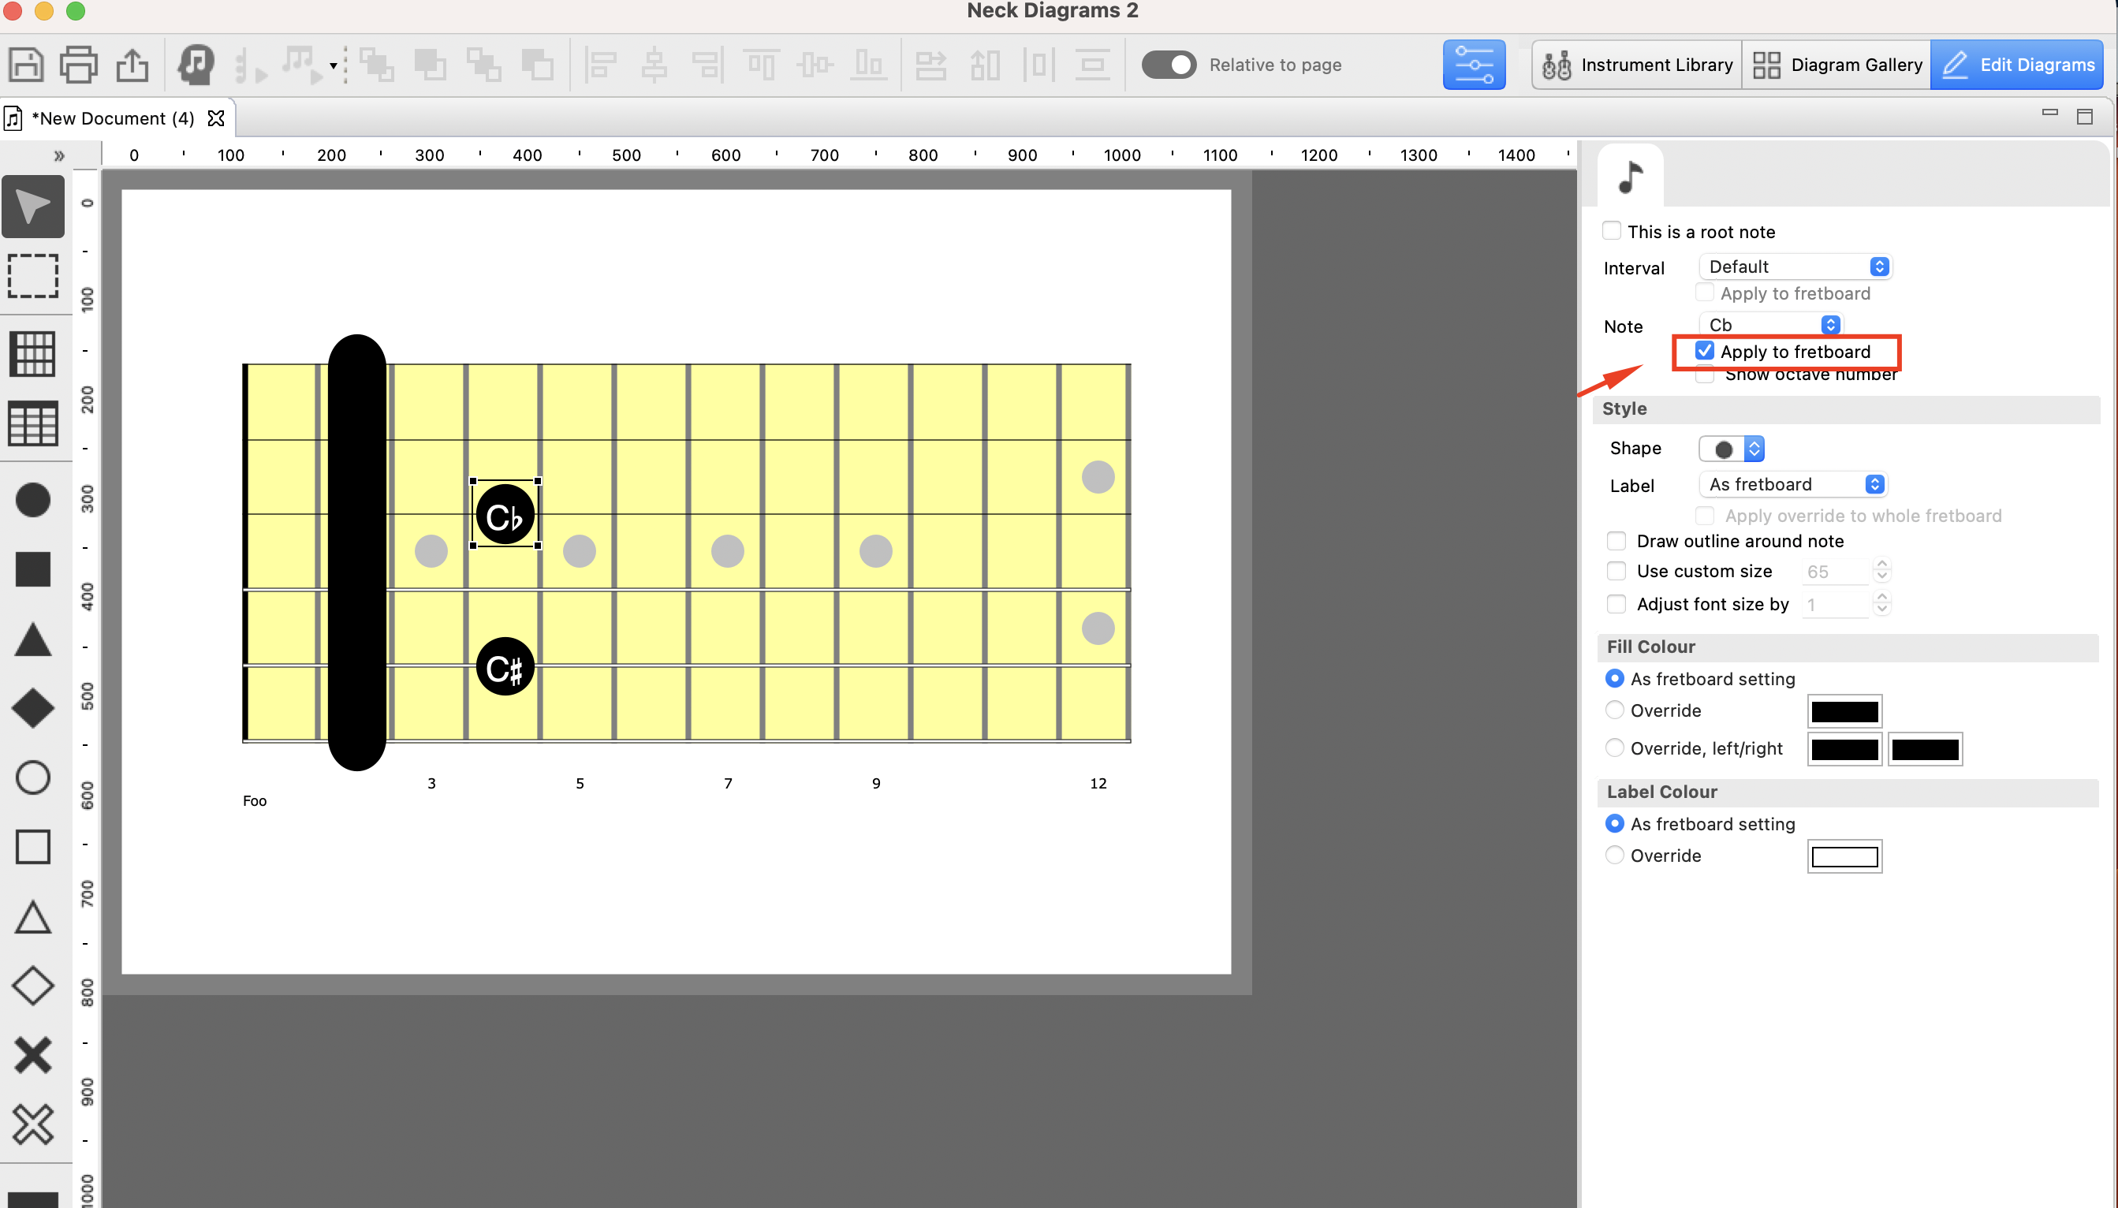Image resolution: width=2118 pixels, height=1208 pixels.
Task: Select Label Colour 'Override' option
Action: 1614,856
